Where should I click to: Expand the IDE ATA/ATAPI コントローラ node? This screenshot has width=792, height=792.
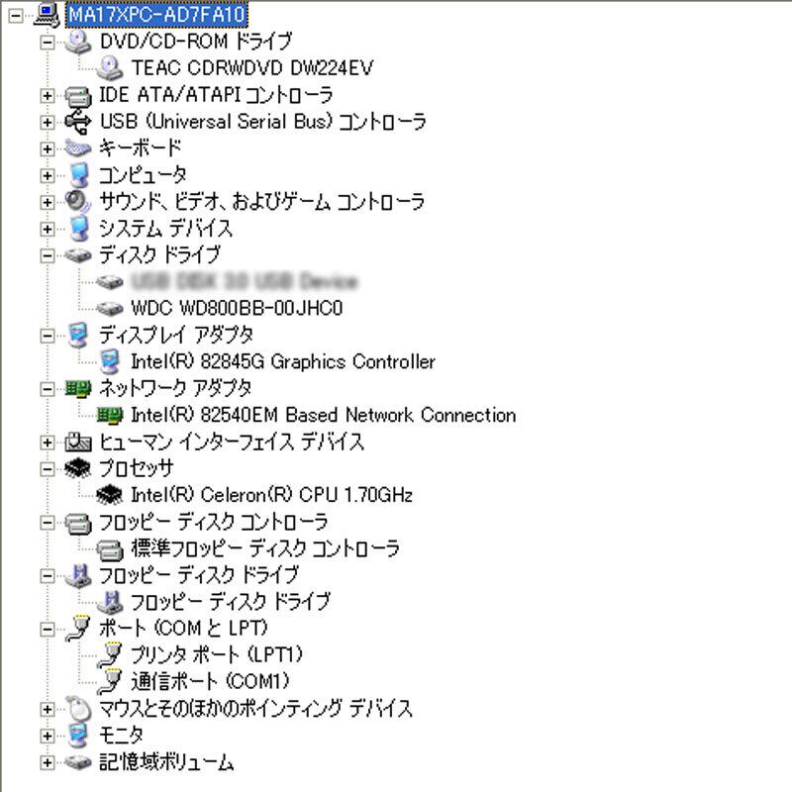pyautogui.click(x=47, y=95)
